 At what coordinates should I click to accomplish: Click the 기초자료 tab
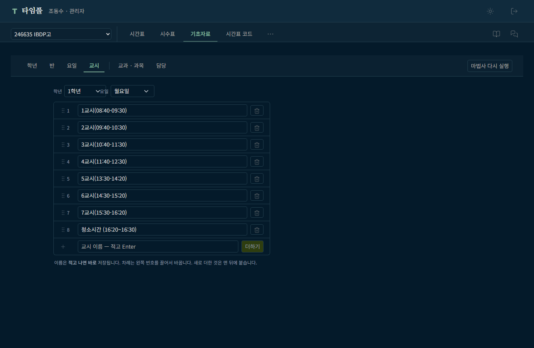click(x=200, y=34)
